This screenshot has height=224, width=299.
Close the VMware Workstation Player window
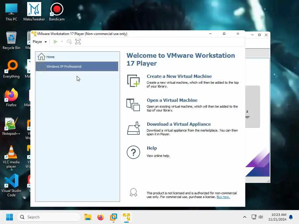[x=238, y=34]
